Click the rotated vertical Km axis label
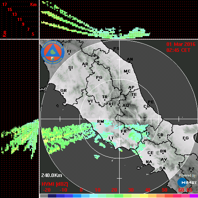Image resolution: width=198 pixels, height=198 pixels. pos(4,34)
